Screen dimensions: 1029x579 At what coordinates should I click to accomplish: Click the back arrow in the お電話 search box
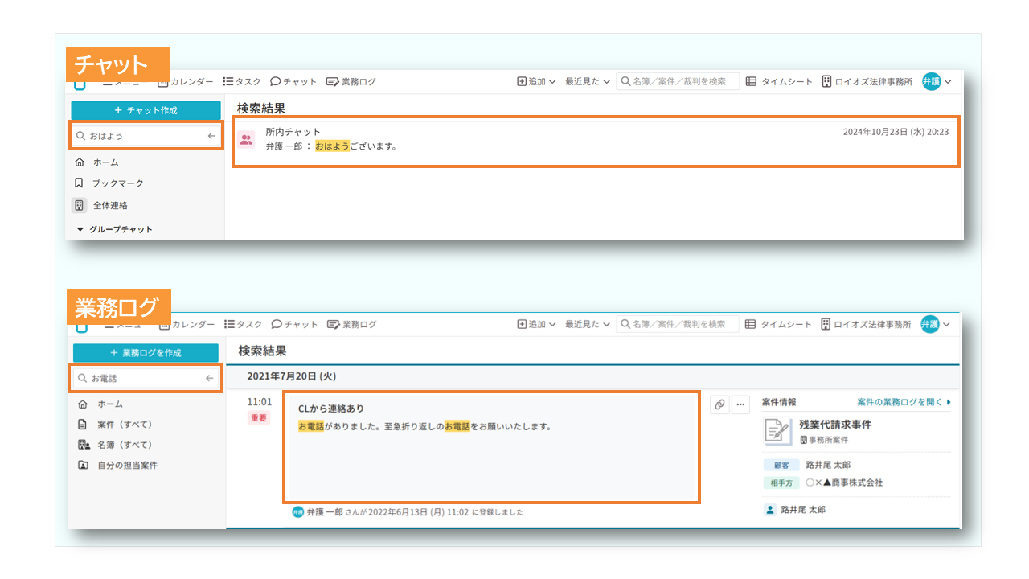click(x=210, y=378)
